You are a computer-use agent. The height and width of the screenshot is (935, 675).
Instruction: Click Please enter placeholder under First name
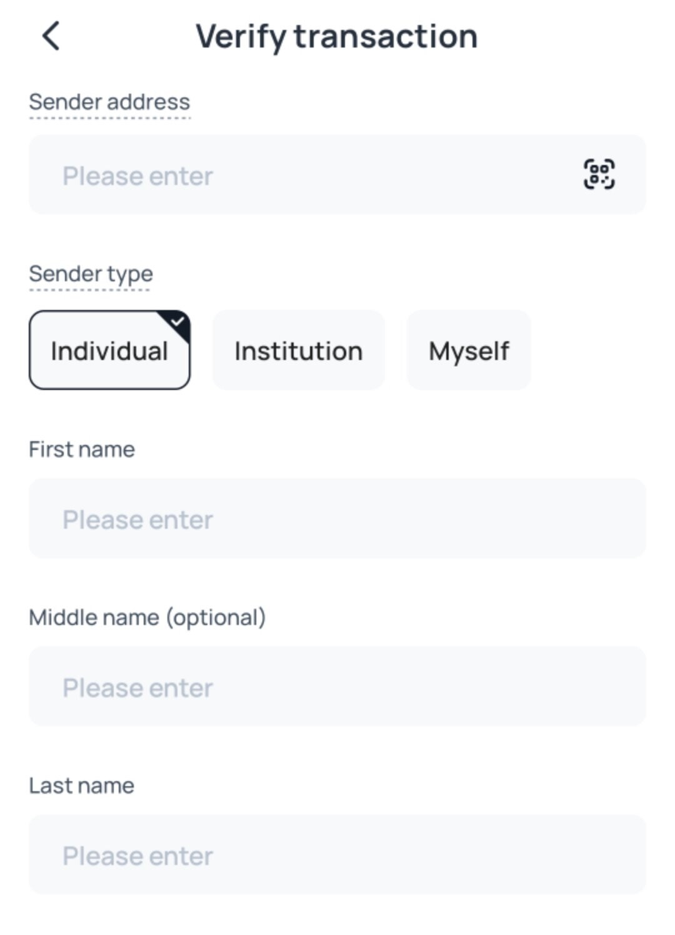(137, 519)
